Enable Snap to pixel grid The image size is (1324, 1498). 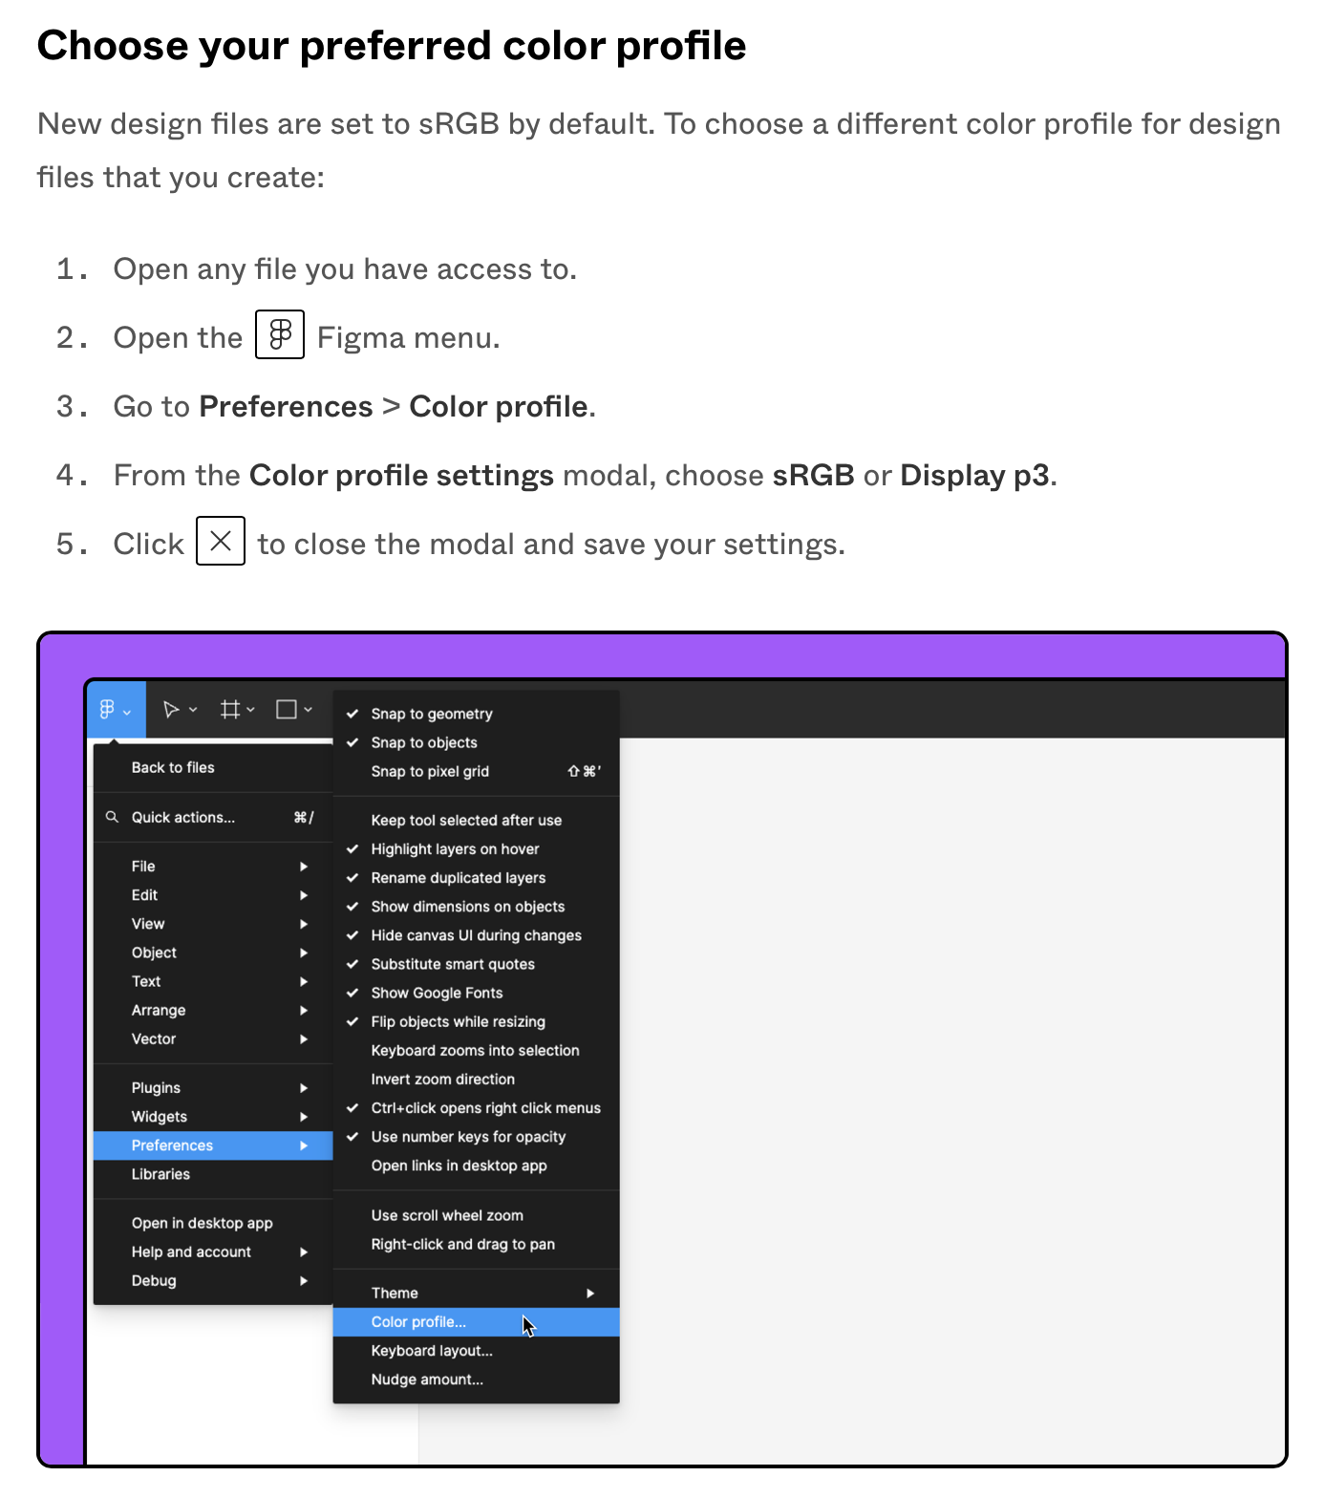pyautogui.click(x=476, y=771)
